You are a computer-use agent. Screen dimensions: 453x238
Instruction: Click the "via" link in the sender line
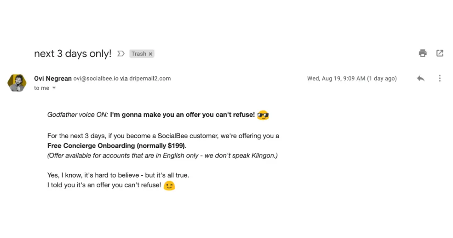coord(124,79)
